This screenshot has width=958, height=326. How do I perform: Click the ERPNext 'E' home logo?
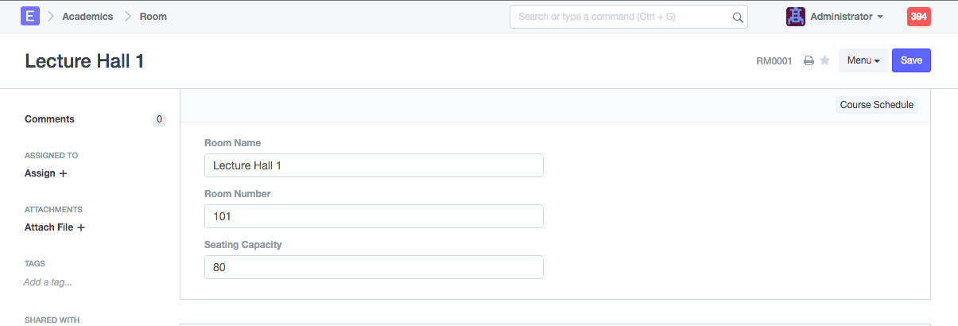point(30,16)
